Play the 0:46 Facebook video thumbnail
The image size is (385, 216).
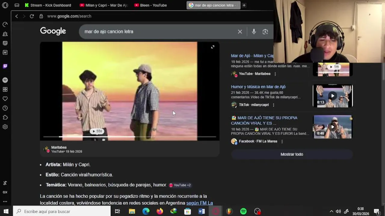click(333, 127)
